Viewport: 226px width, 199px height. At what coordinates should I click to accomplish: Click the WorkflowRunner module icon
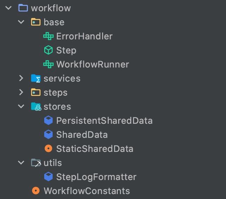(x=48, y=64)
